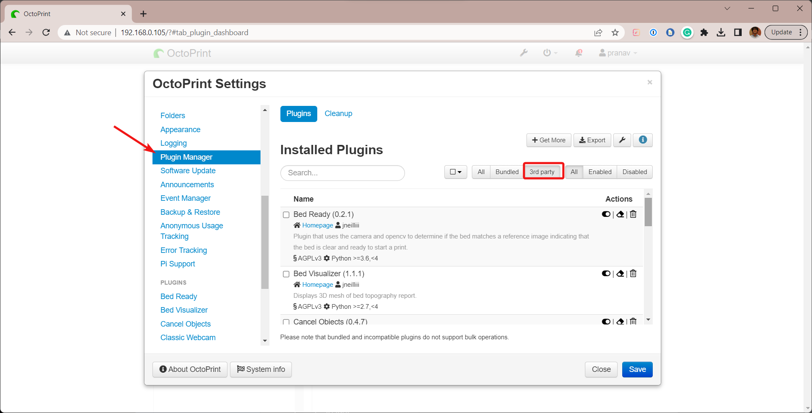Viewport: 812px width, 413px height.
Task: Close settings dialog with the X icon
Action: coord(650,82)
